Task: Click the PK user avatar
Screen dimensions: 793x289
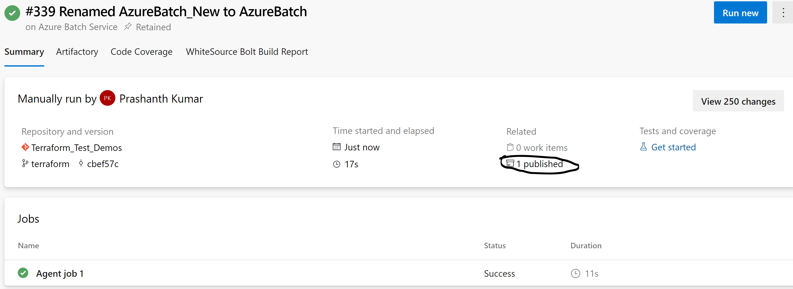Action: coord(108,98)
